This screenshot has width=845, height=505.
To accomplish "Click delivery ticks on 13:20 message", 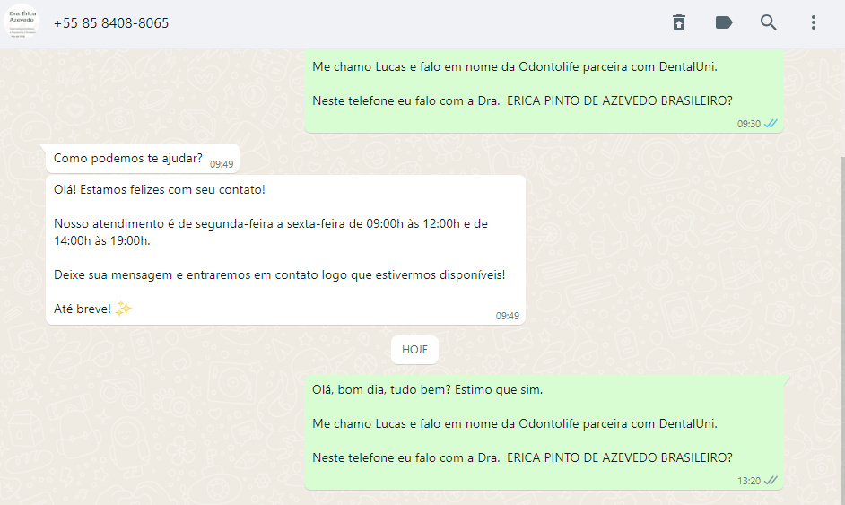I will (x=771, y=480).
